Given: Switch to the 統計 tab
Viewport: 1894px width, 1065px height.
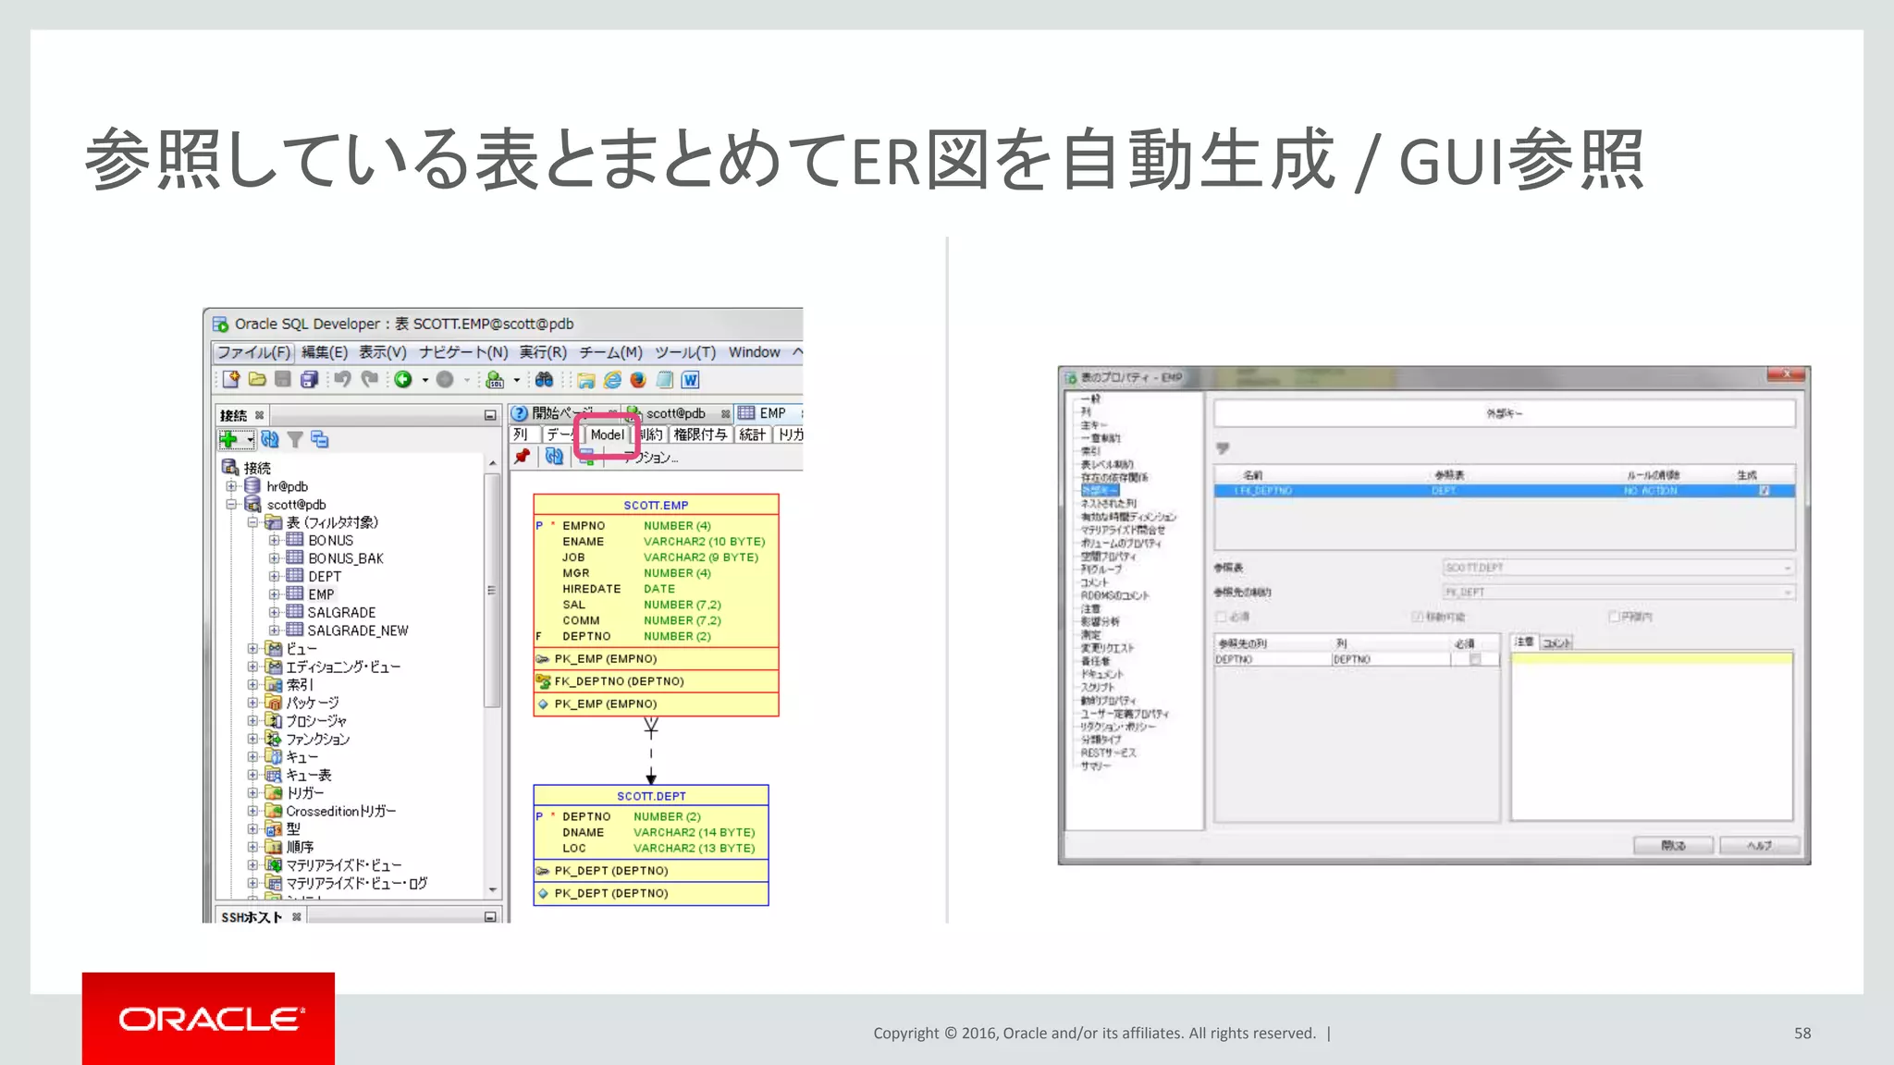Looking at the screenshot, I should (x=753, y=435).
